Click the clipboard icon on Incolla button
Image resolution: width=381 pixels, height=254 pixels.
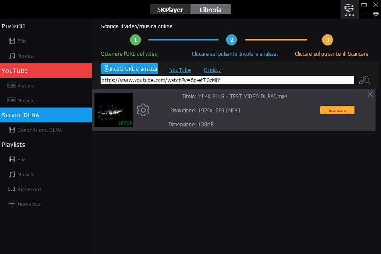106,68
